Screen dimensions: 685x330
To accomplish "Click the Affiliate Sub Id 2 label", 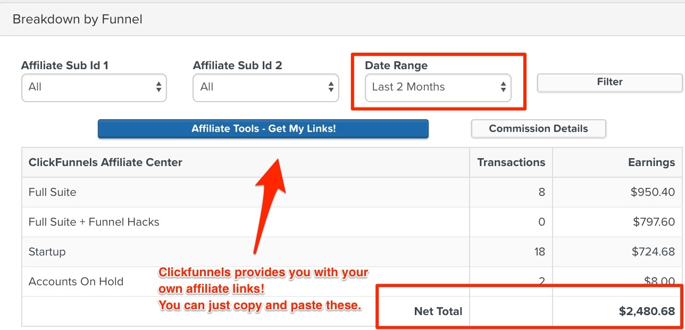I will pyautogui.click(x=238, y=65).
